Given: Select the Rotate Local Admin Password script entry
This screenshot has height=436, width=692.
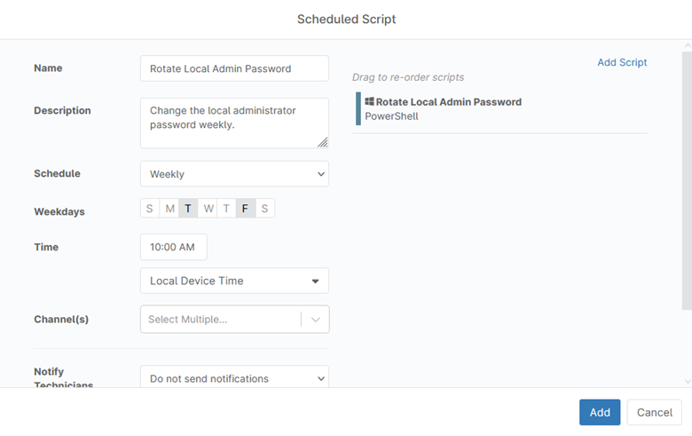Looking at the screenshot, I should (448, 108).
